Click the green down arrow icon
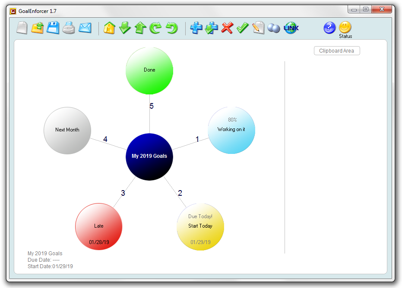The width and height of the screenshot is (402, 288). 125,28
